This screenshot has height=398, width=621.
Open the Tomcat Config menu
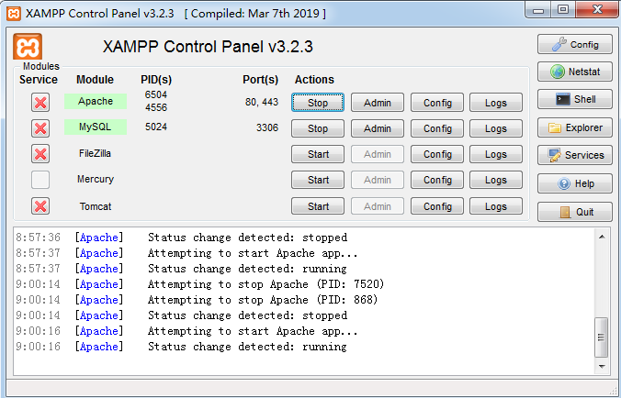pos(437,206)
